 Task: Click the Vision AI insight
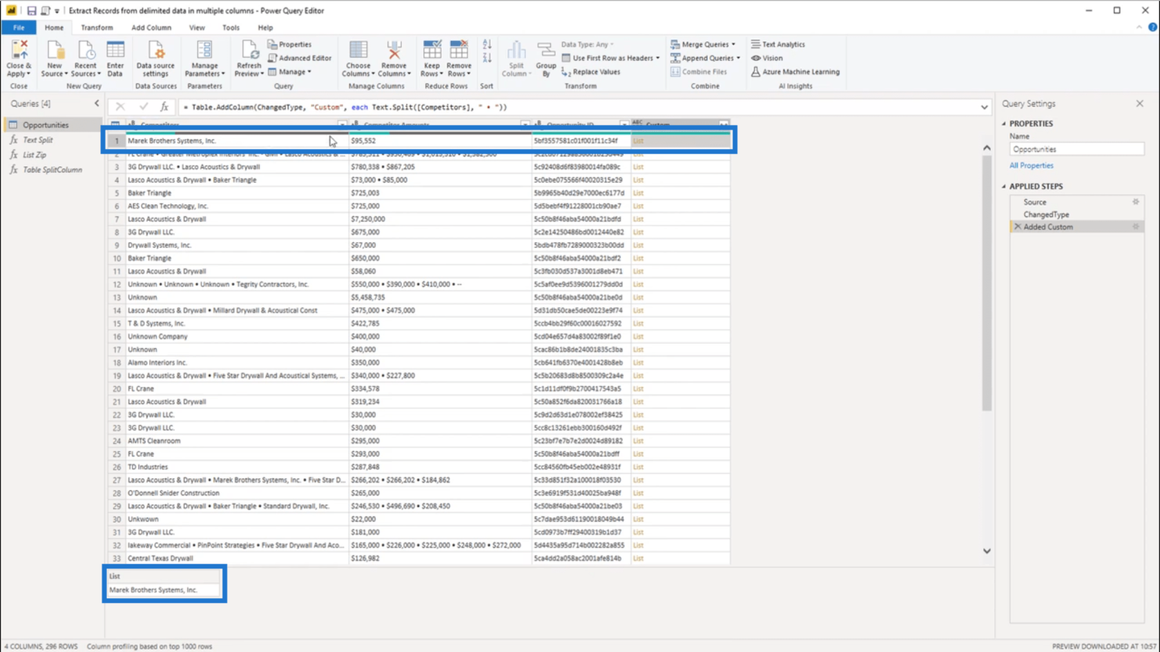pyautogui.click(x=767, y=58)
